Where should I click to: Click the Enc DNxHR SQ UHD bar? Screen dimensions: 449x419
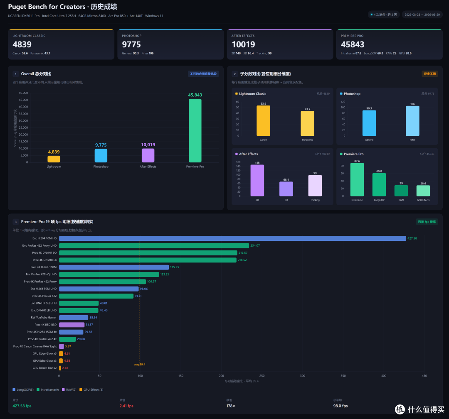79,303
